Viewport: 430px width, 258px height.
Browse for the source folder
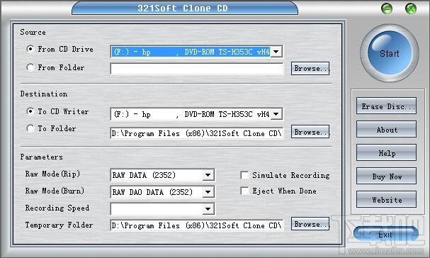[310, 68]
